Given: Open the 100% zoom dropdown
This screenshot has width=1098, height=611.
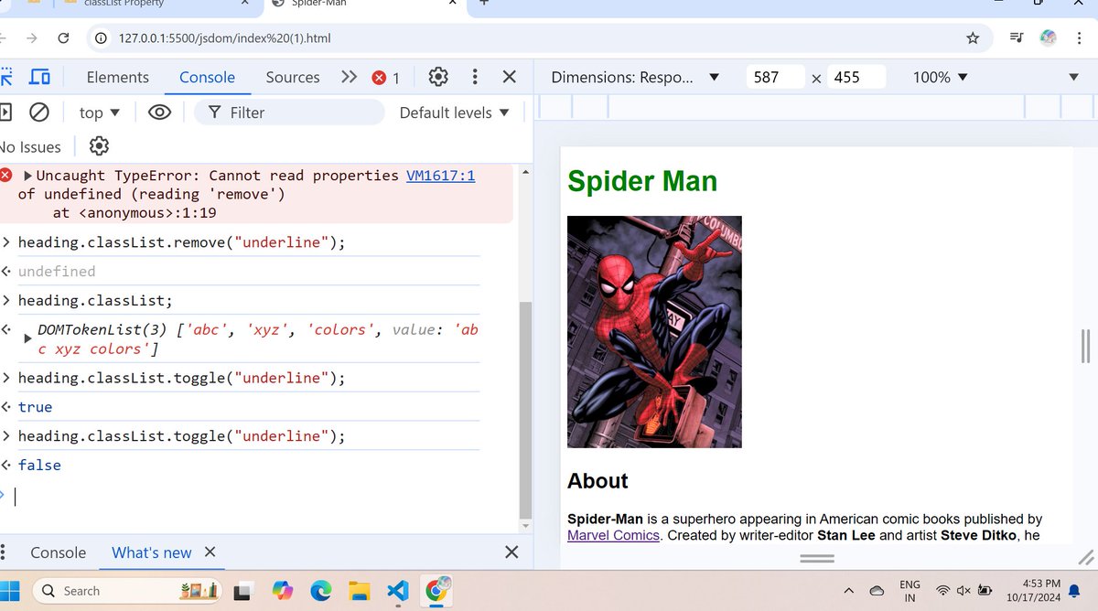Looking at the screenshot, I should pyautogui.click(x=939, y=77).
